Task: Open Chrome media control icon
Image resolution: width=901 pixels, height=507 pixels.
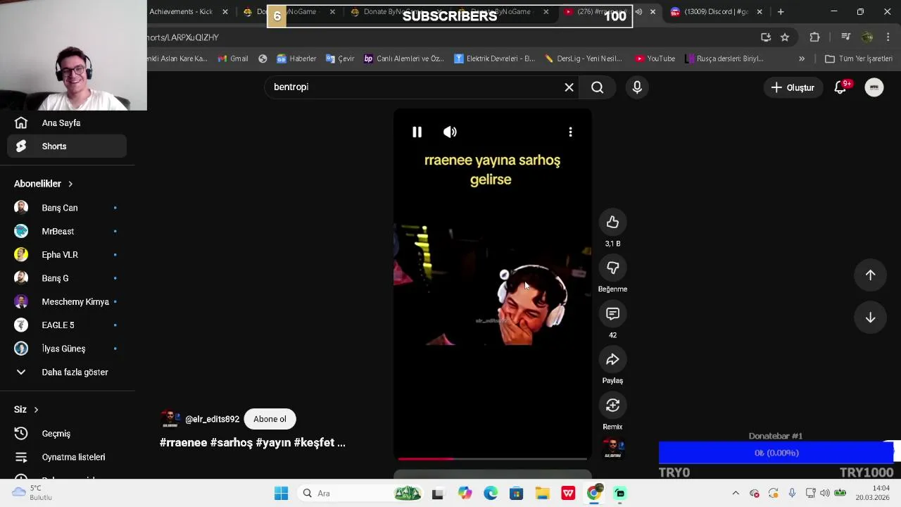Action: (846, 37)
